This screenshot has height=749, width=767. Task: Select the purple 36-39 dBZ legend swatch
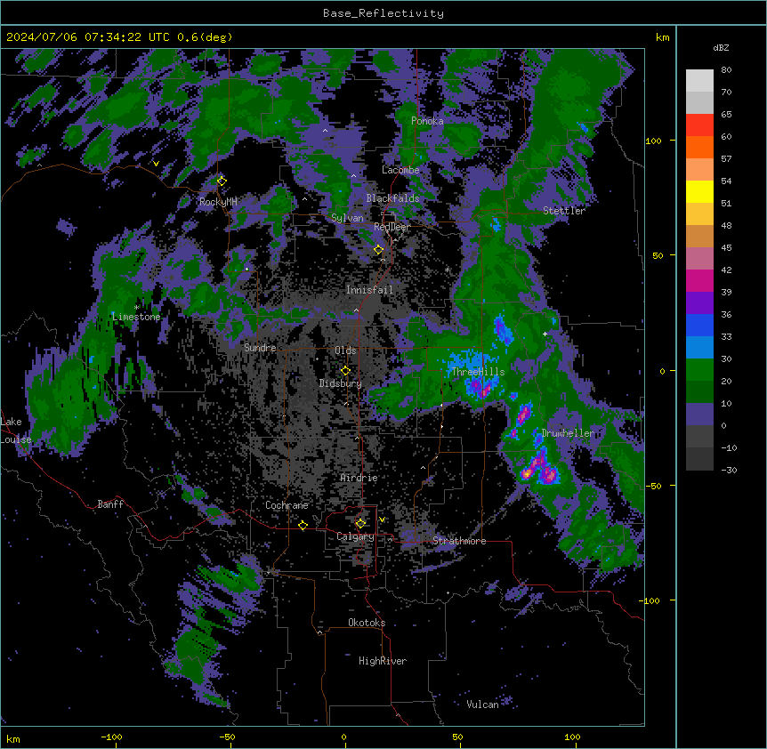(x=699, y=303)
